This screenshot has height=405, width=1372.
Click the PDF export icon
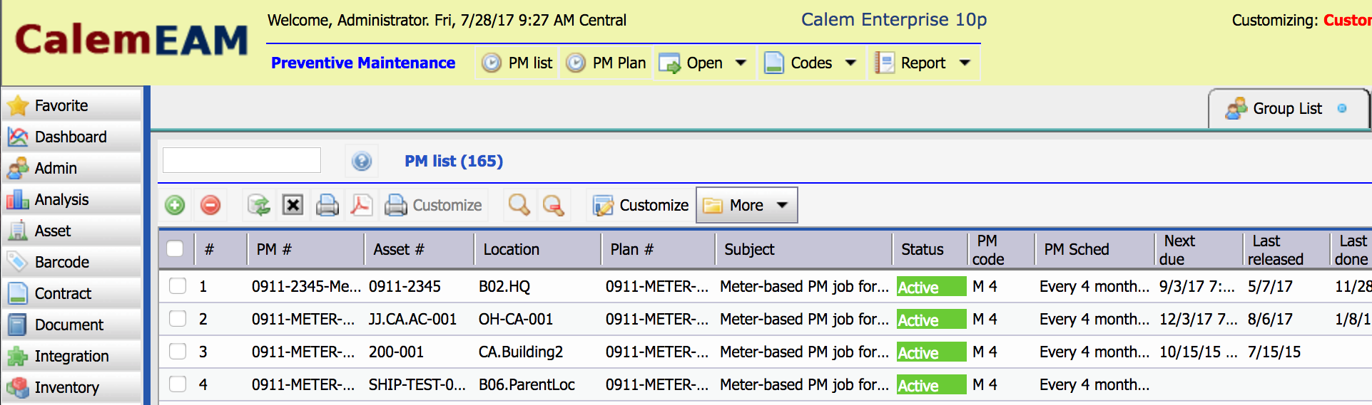tap(361, 205)
